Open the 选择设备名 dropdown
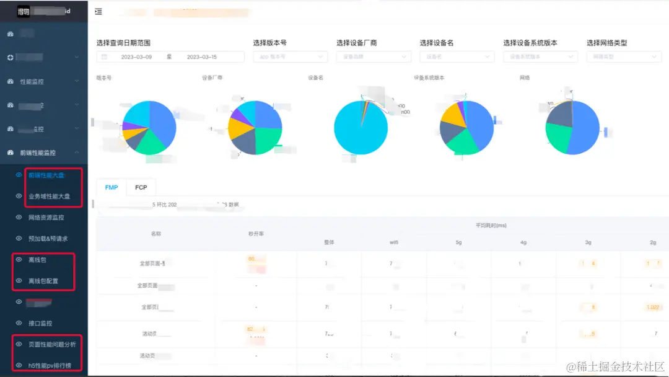Viewport: 669px width, 377px height. (457, 57)
